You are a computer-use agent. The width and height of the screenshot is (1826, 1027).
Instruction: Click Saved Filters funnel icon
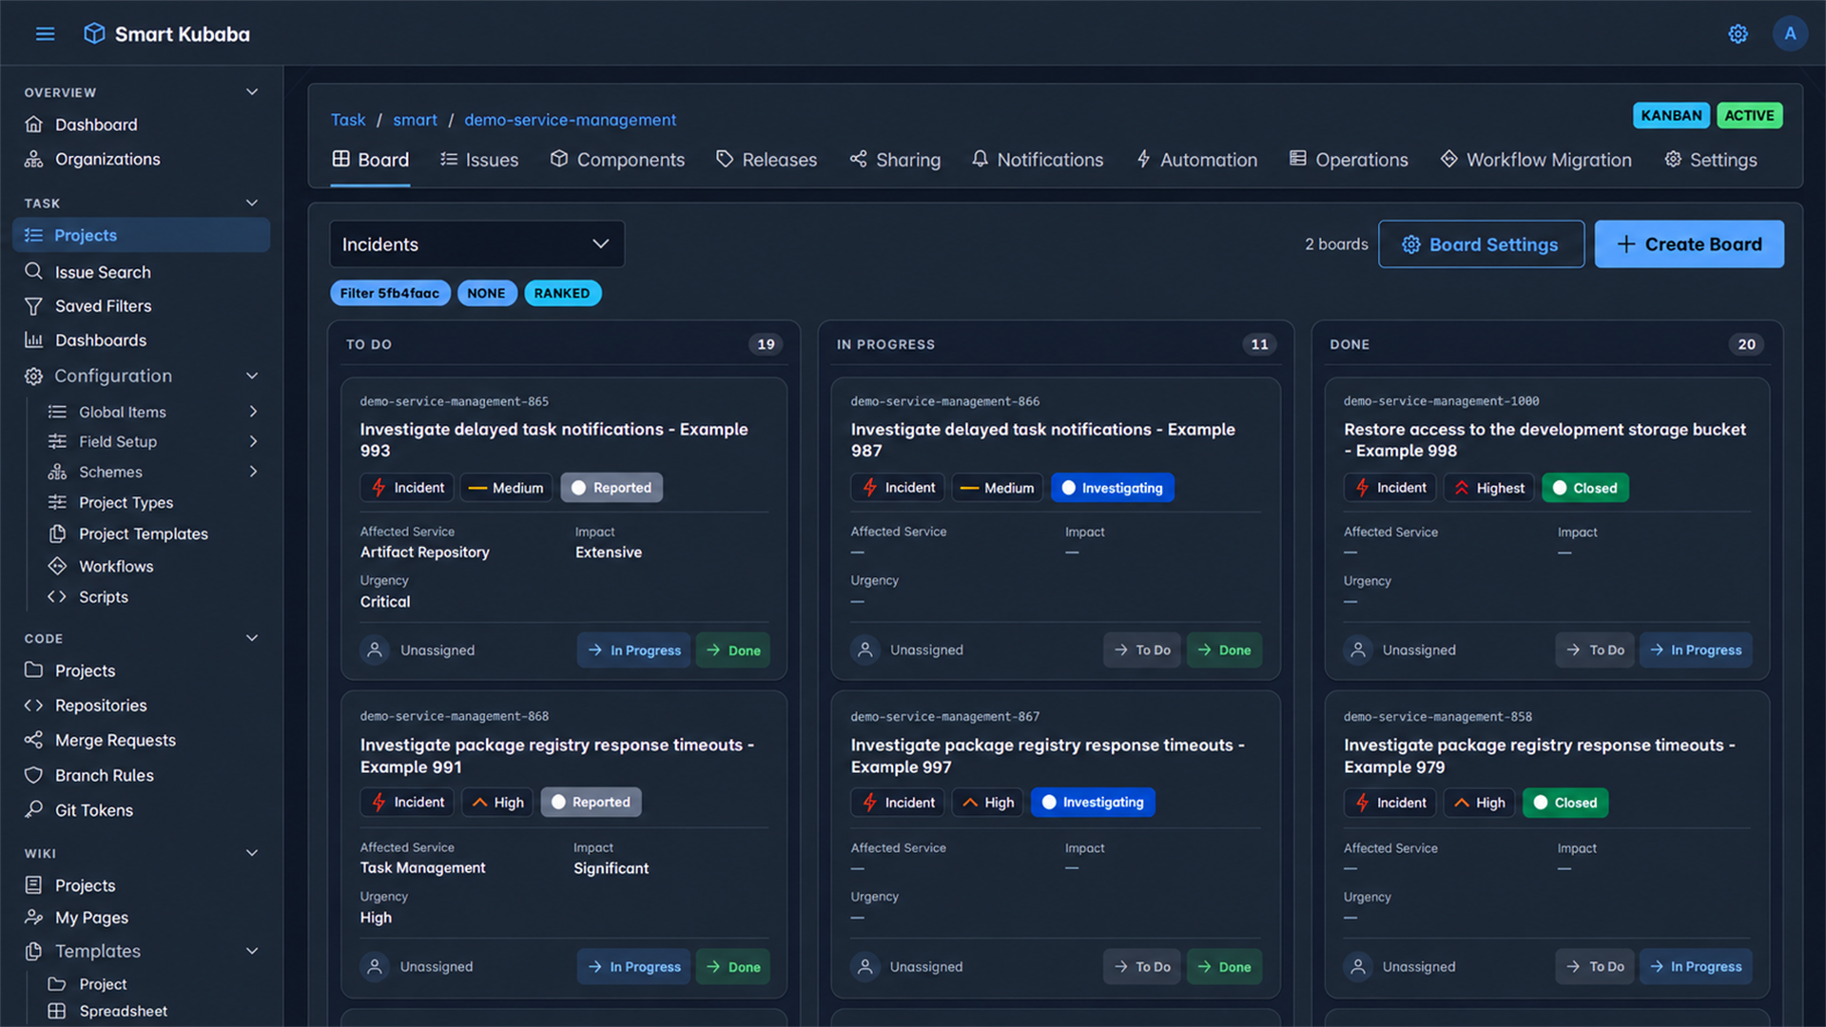click(34, 306)
